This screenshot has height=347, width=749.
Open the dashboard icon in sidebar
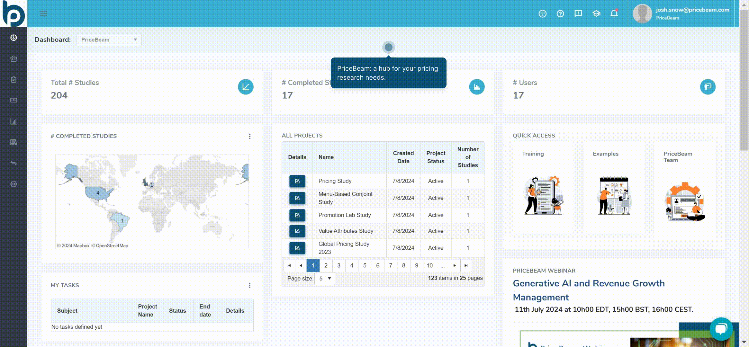14,38
